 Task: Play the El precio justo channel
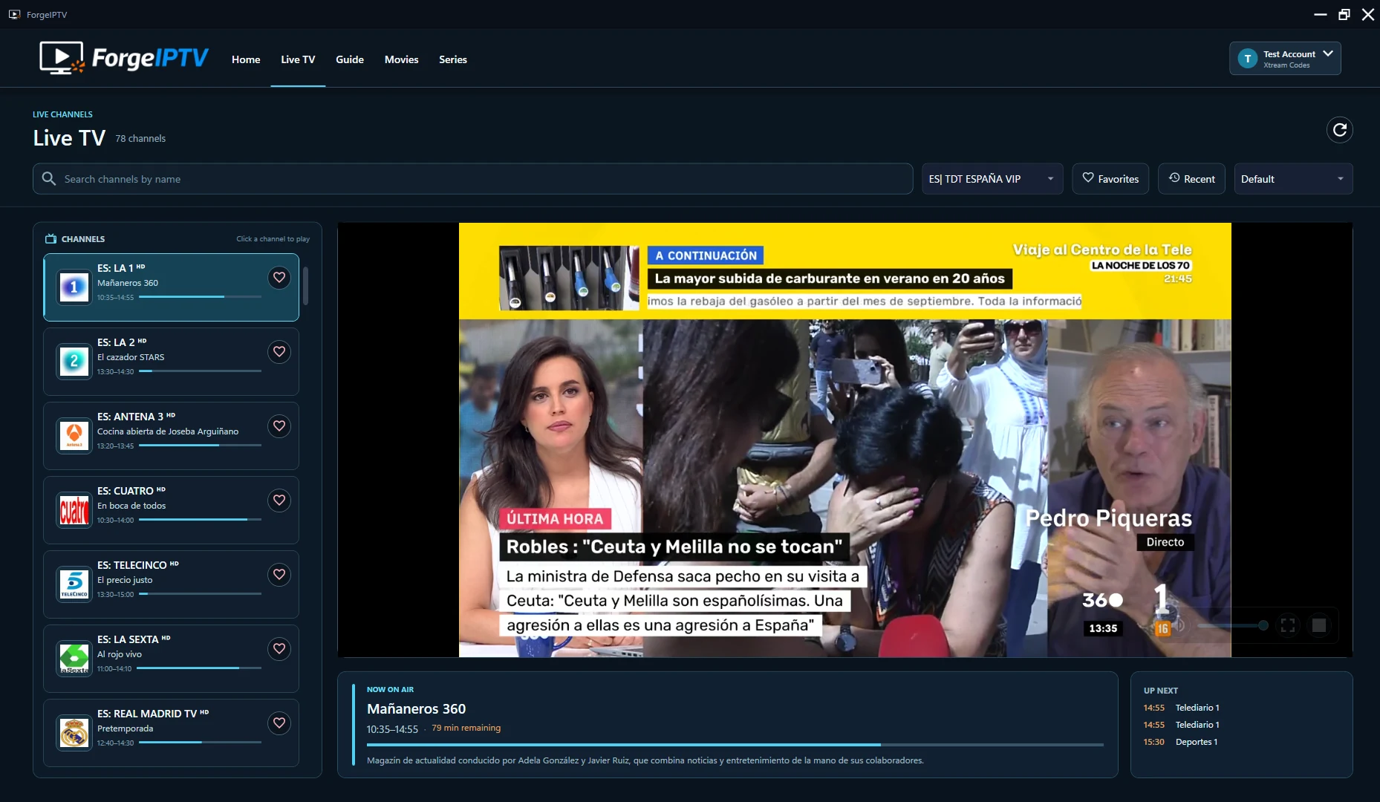(x=171, y=584)
